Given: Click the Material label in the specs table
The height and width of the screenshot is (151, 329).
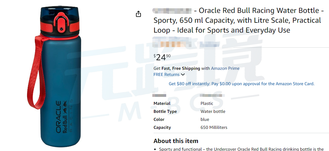Looking at the screenshot, I should coord(162,103).
